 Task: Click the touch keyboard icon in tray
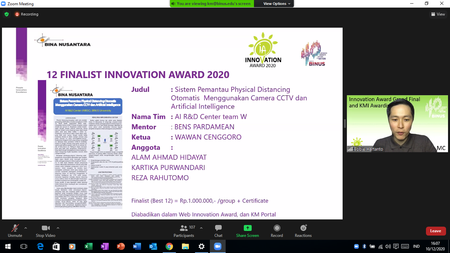[x=405, y=246]
